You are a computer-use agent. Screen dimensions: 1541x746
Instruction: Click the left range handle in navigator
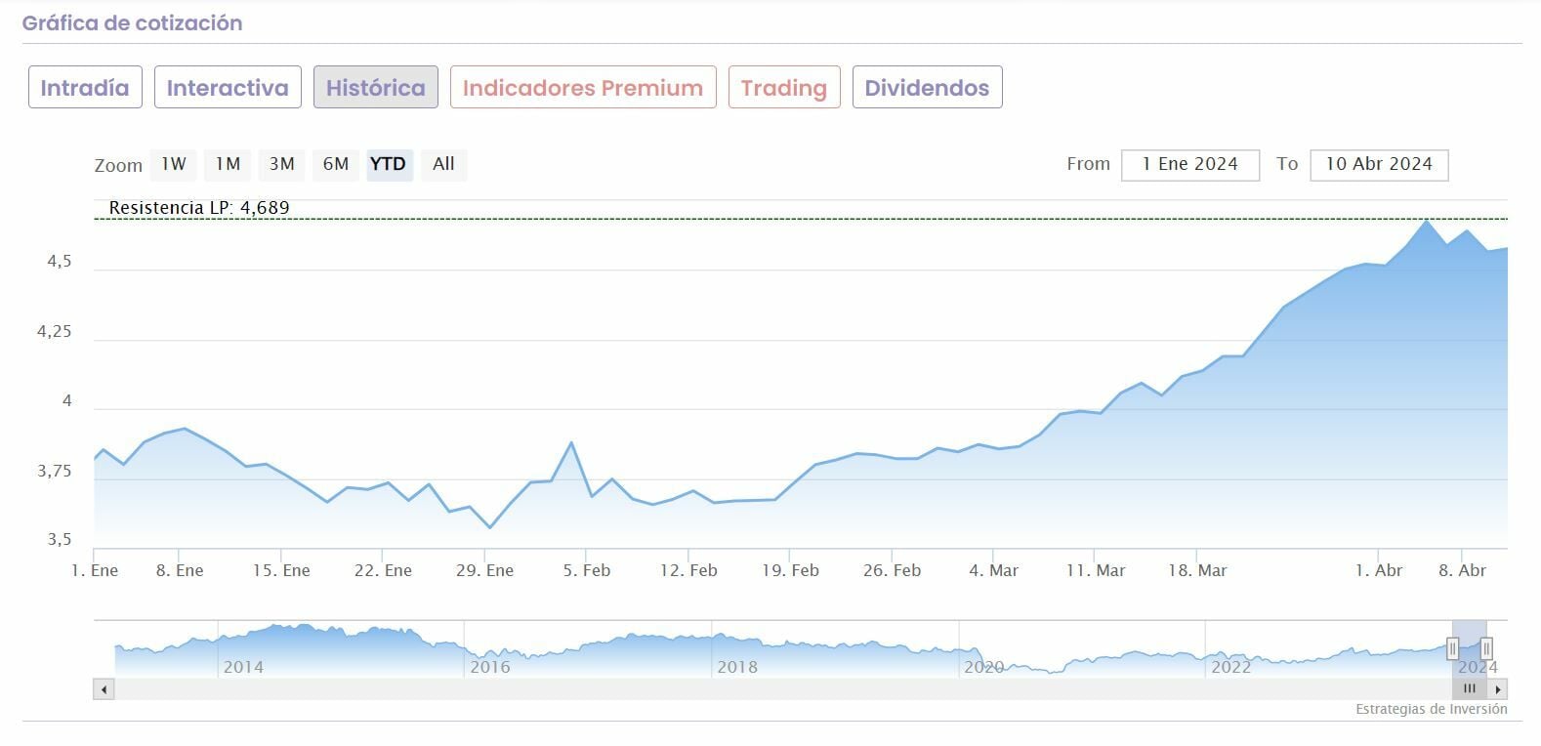pos(1452,648)
